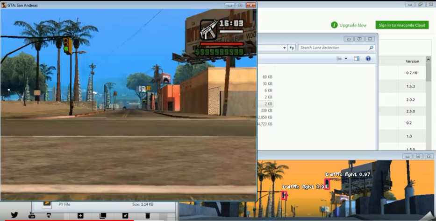Click the GTA: San Andreas title bar icon
436x221 pixels.
click(4, 5)
